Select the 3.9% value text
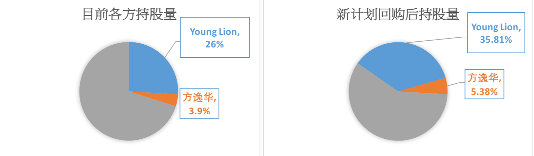 (x=199, y=111)
